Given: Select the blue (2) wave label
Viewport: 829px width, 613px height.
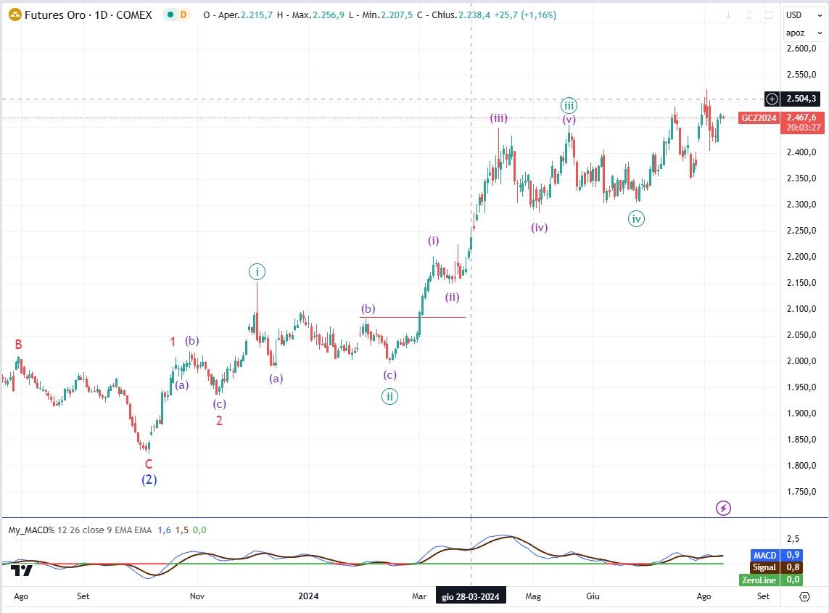Looking at the screenshot, I should pos(149,480).
